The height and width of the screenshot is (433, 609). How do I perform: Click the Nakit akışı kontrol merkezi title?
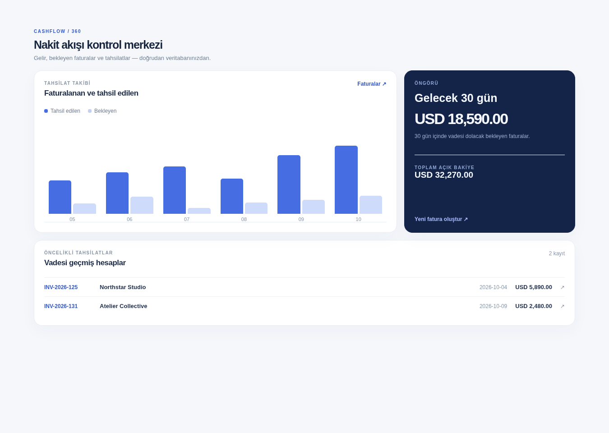(x=98, y=45)
